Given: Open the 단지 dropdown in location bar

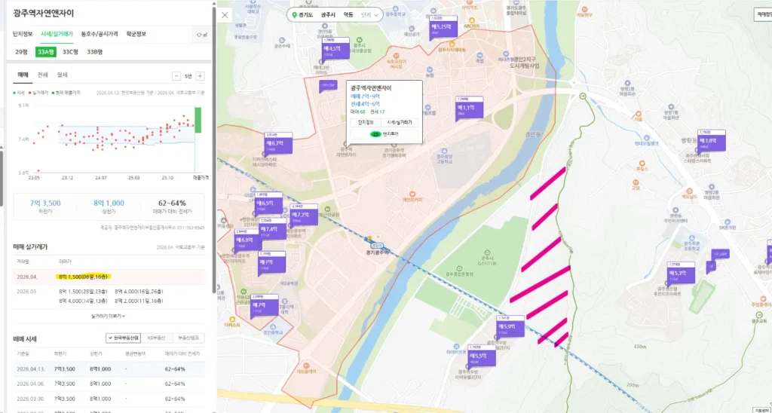Looking at the screenshot, I should coord(369,14).
